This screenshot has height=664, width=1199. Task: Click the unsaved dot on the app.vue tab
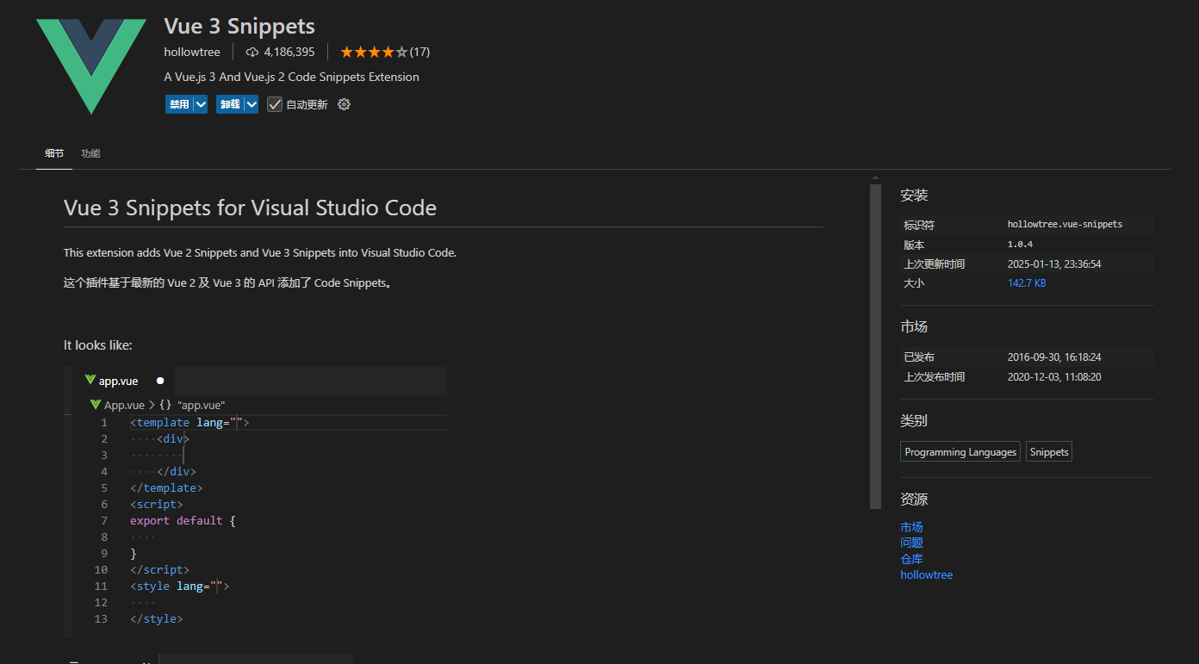pos(160,381)
